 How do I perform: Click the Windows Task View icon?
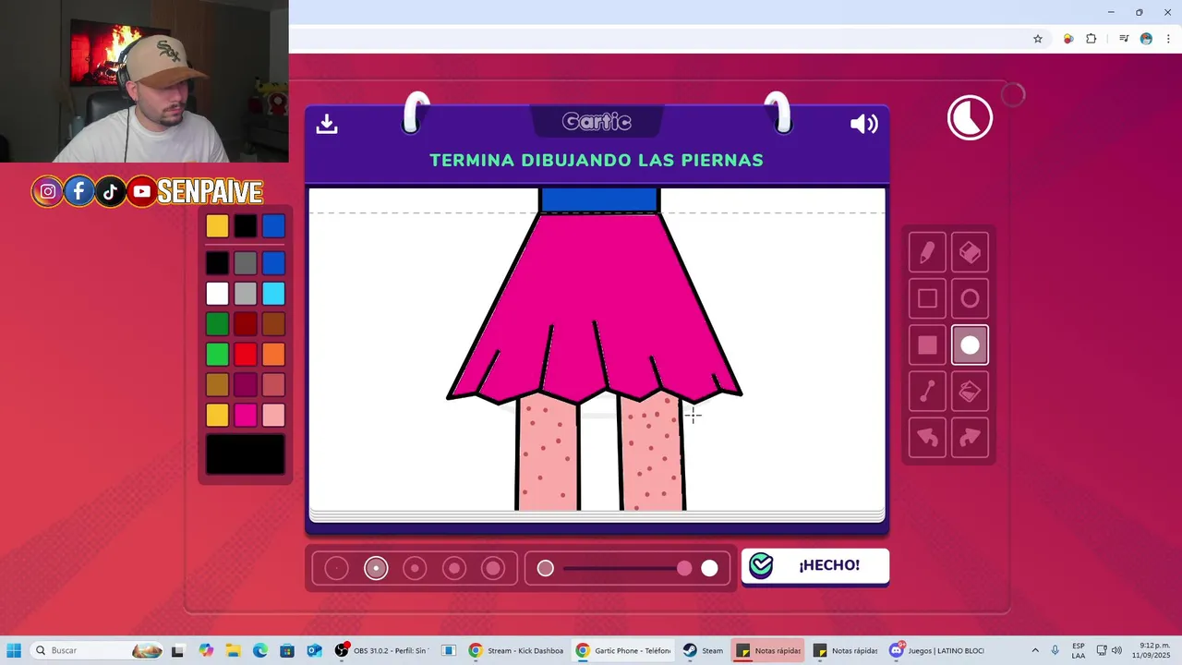(x=178, y=650)
